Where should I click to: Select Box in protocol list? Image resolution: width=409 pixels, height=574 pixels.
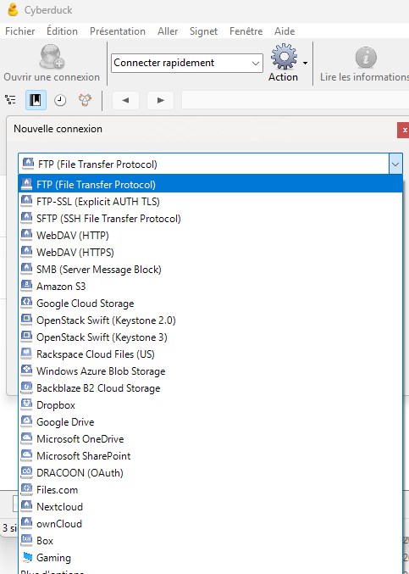pyautogui.click(x=211, y=541)
